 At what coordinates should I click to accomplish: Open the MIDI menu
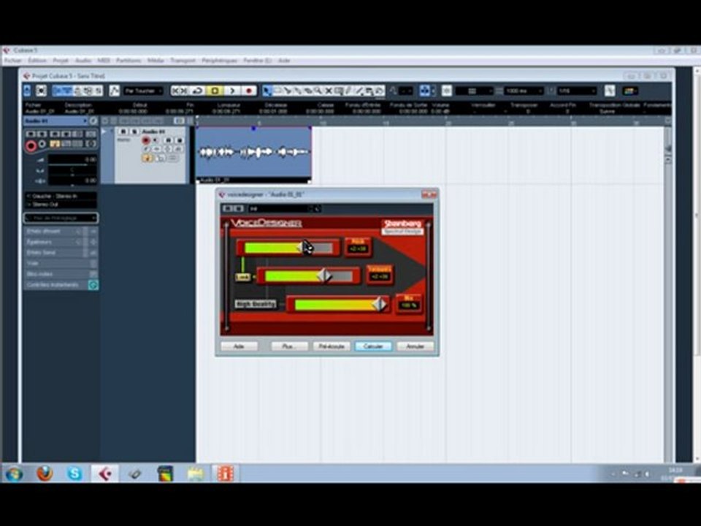point(104,61)
